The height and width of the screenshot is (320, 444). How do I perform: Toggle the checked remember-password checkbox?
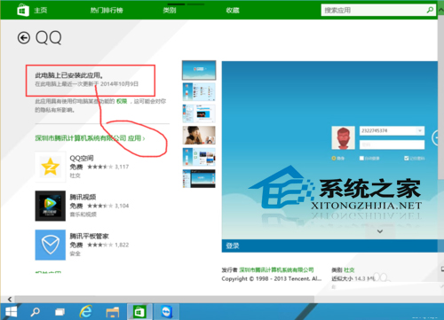407,159
